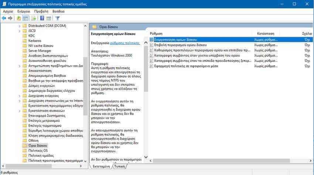Image resolution: width=314 pixels, height=175 pixels.
Task: Expand the Αντιμετώπιση προβλημάτων tree node
Action: click(x=20, y=66)
